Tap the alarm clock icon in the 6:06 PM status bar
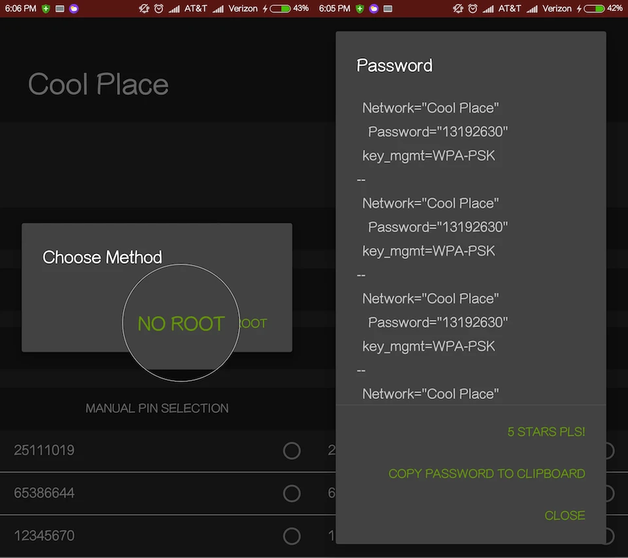Screen dimensions: 628x558 coord(159,9)
